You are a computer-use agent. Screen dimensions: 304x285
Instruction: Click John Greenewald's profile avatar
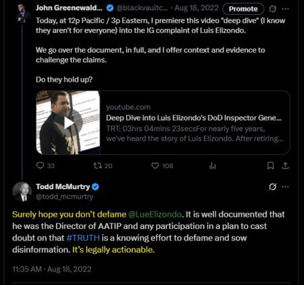(23, 13)
